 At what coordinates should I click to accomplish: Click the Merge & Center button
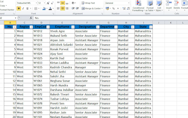[91, 8]
